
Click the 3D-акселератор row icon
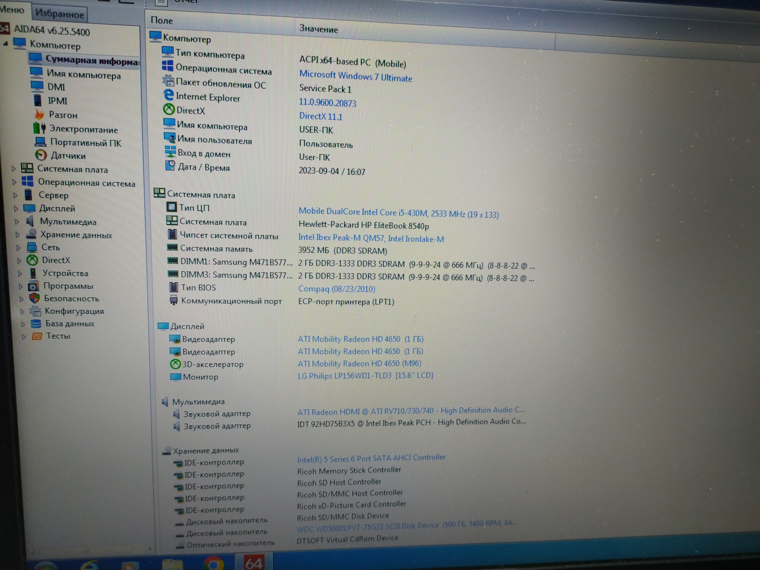pos(175,364)
